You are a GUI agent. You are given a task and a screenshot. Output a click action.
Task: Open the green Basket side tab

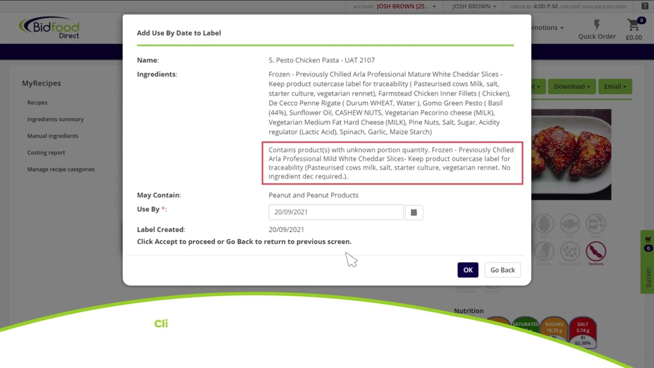coord(647,262)
